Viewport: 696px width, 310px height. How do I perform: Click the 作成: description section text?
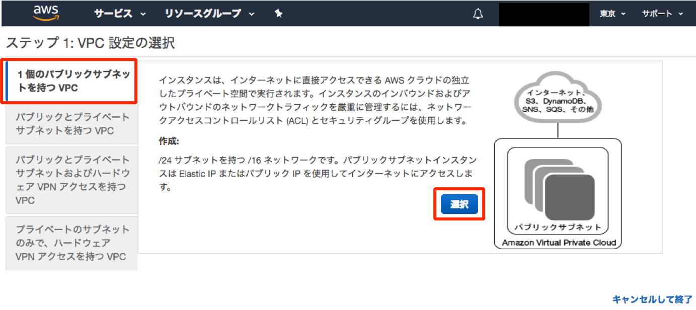pyautogui.click(x=169, y=140)
